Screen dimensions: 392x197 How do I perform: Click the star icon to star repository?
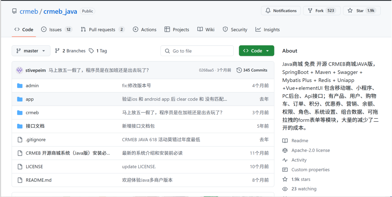(350, 11)
